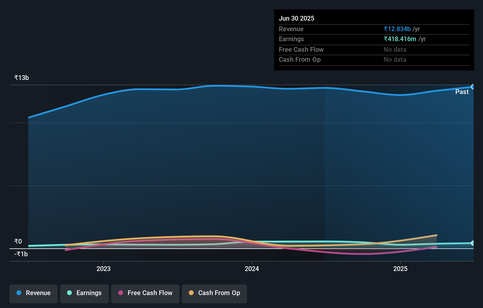This screenshot has width=483, height=308.
Task: Click the -₹1b y-axis label
Action: point(21,254)
